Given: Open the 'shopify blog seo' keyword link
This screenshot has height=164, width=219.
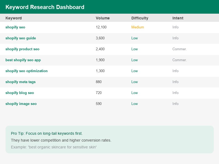Looking at the screenshot, I should coord(20,93).
